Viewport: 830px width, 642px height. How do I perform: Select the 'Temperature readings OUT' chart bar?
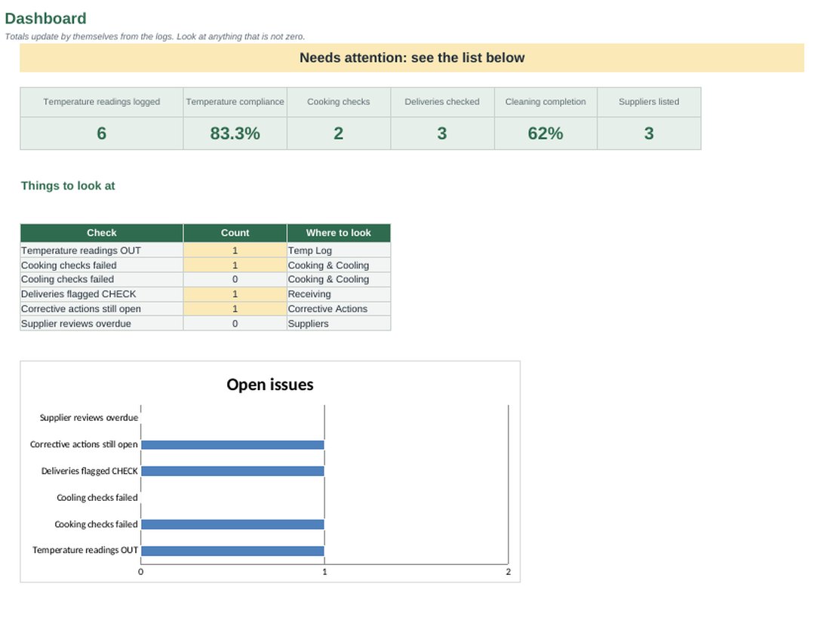(232, 551)
